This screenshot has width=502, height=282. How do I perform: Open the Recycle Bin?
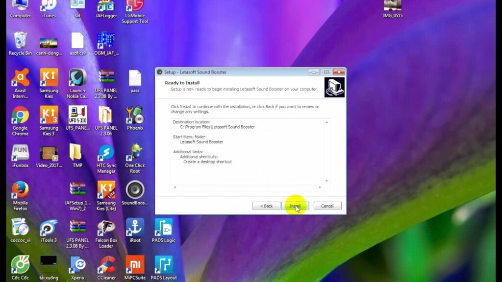[20, 44]
